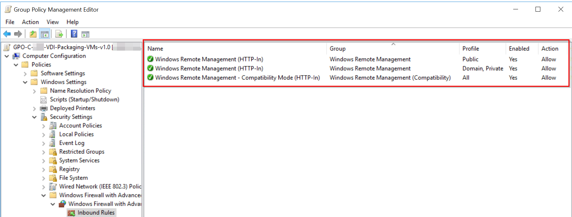572x217 pixels.
Task: Click the Event Log icon
Action: [x=53, y=143]
